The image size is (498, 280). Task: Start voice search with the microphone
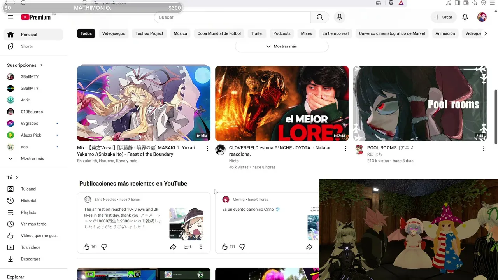click(340, 17)
